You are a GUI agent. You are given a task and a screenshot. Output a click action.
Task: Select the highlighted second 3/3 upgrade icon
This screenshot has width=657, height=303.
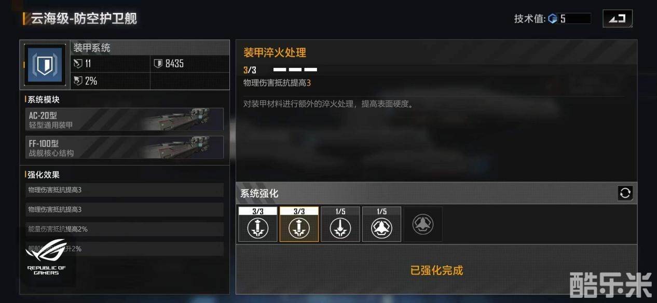click(x=299, y=224)
